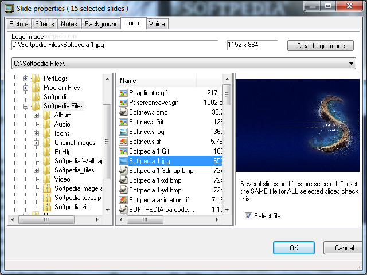Viewport: 367px width, 275px height.
Task: Collapse the Softpedia Files tree node
Action: (x=25, y=107)
